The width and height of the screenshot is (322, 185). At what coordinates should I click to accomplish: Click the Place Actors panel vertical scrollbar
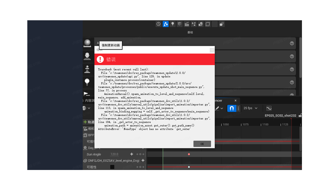click(300, 58)
